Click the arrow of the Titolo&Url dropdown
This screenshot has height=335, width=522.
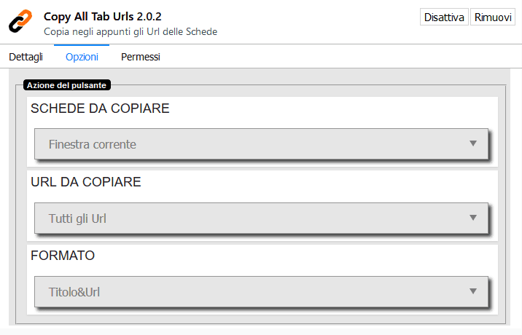pos(472,291)
